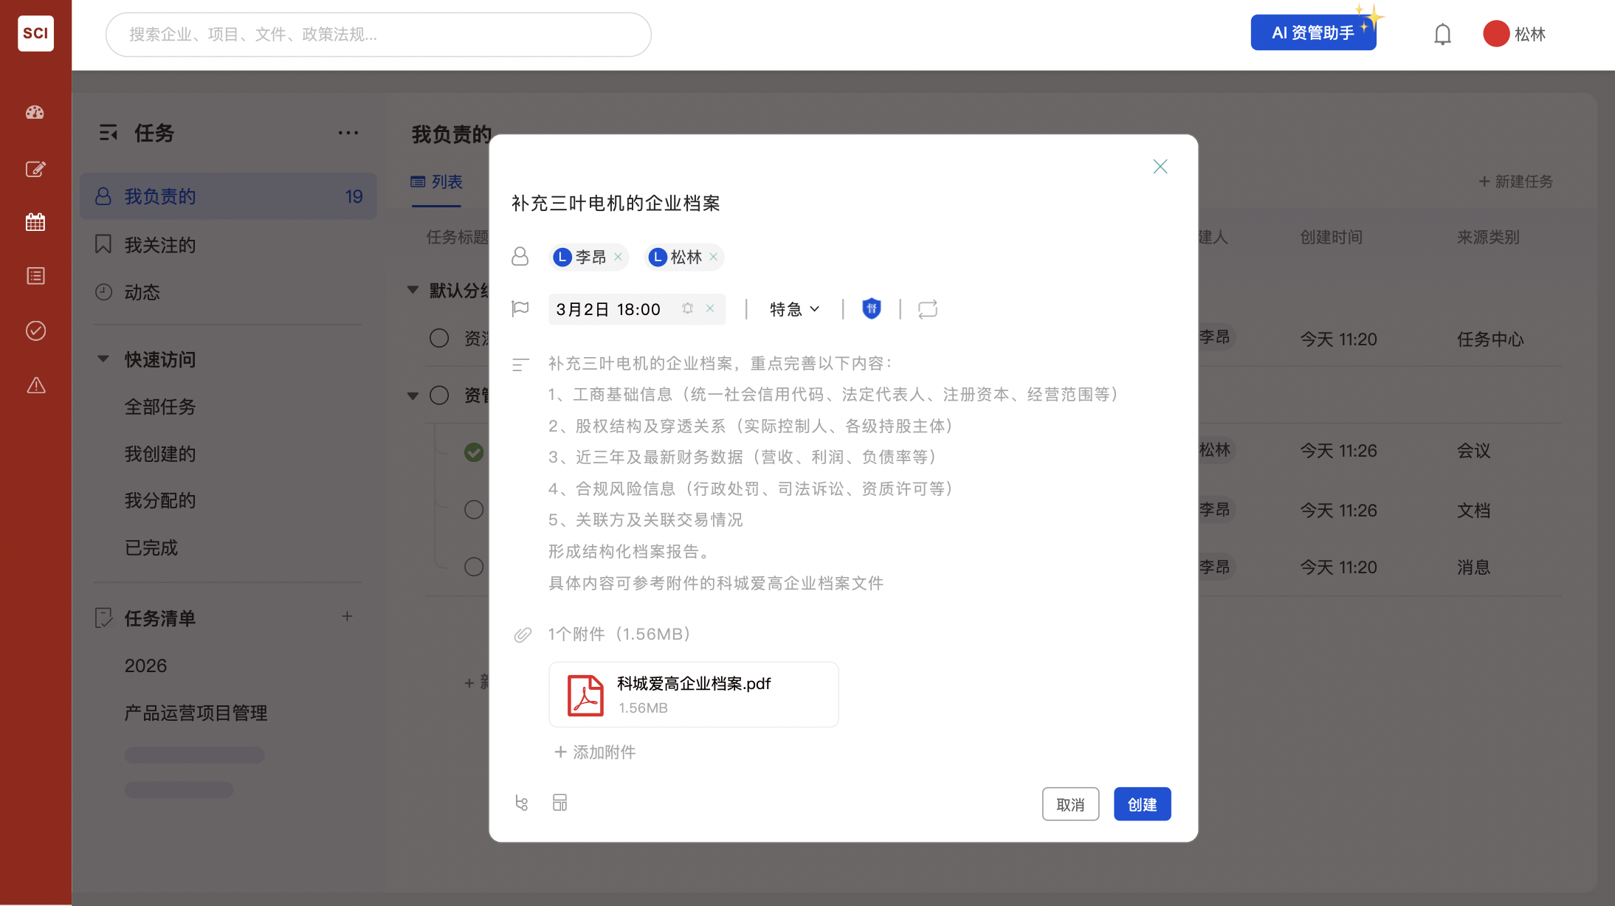Open 全部任务 quick access
The height and width of the screenshot is (906, 1615).
click(160, 407)
